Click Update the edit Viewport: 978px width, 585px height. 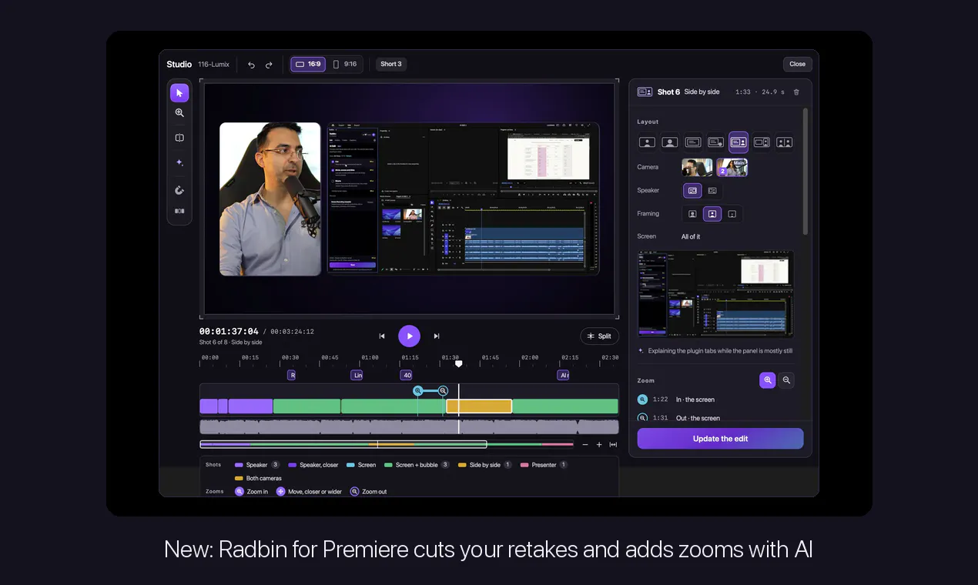click(x=720, y=439)
